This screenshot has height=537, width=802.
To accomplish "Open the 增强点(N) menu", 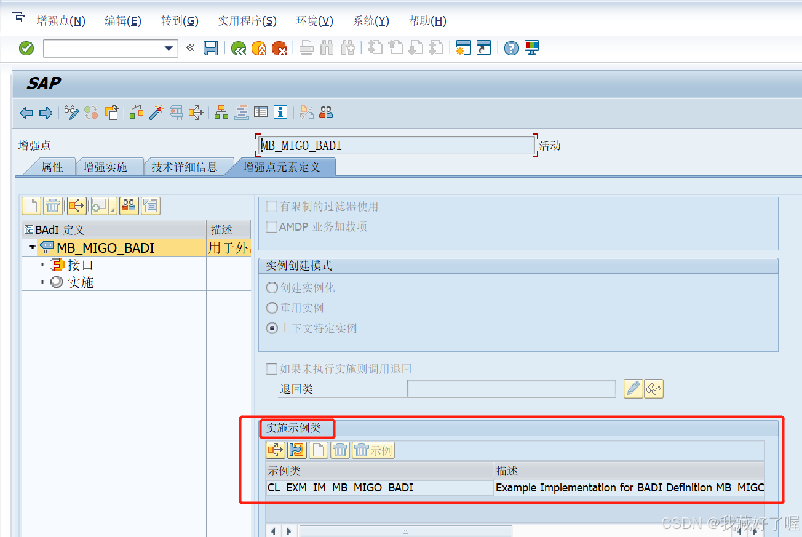I will (61, 20).
